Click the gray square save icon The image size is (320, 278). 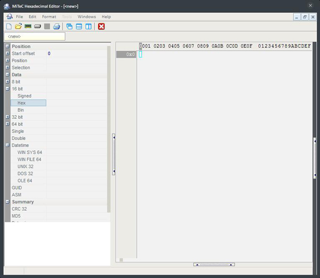pyautogui.click(x=47, y=26)
